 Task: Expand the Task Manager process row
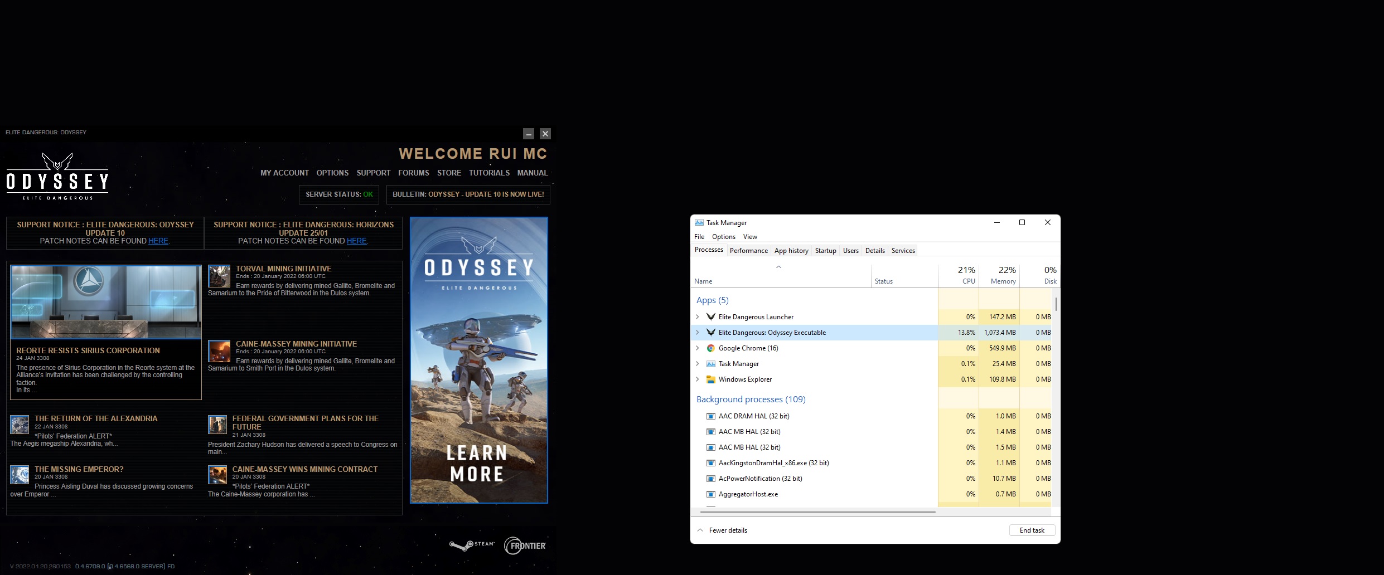tap(697, 364)
